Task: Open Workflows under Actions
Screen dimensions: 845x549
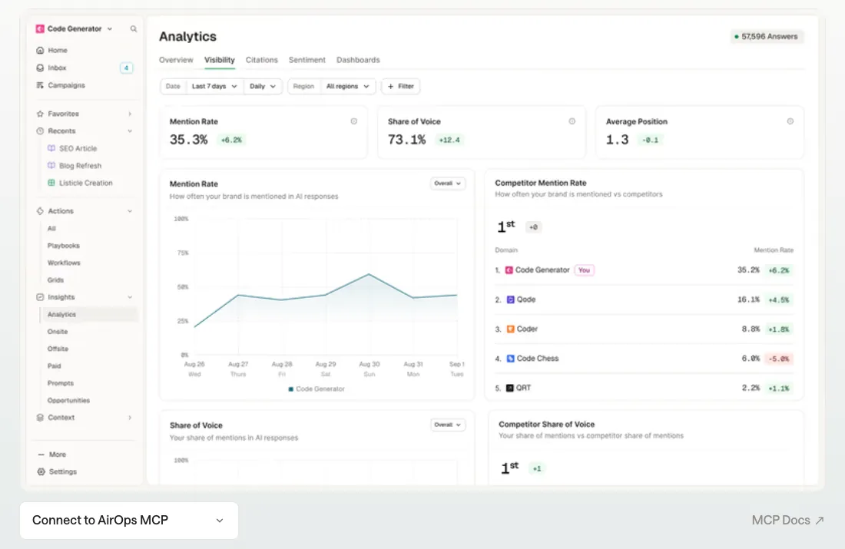Action: point(64,263)
